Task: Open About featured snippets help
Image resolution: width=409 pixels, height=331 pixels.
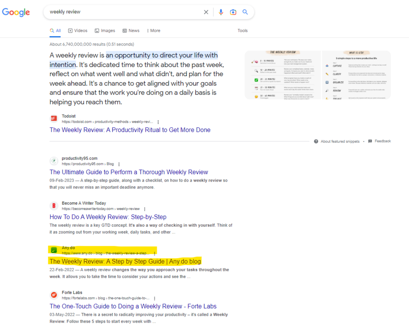Action: point(337,141)
